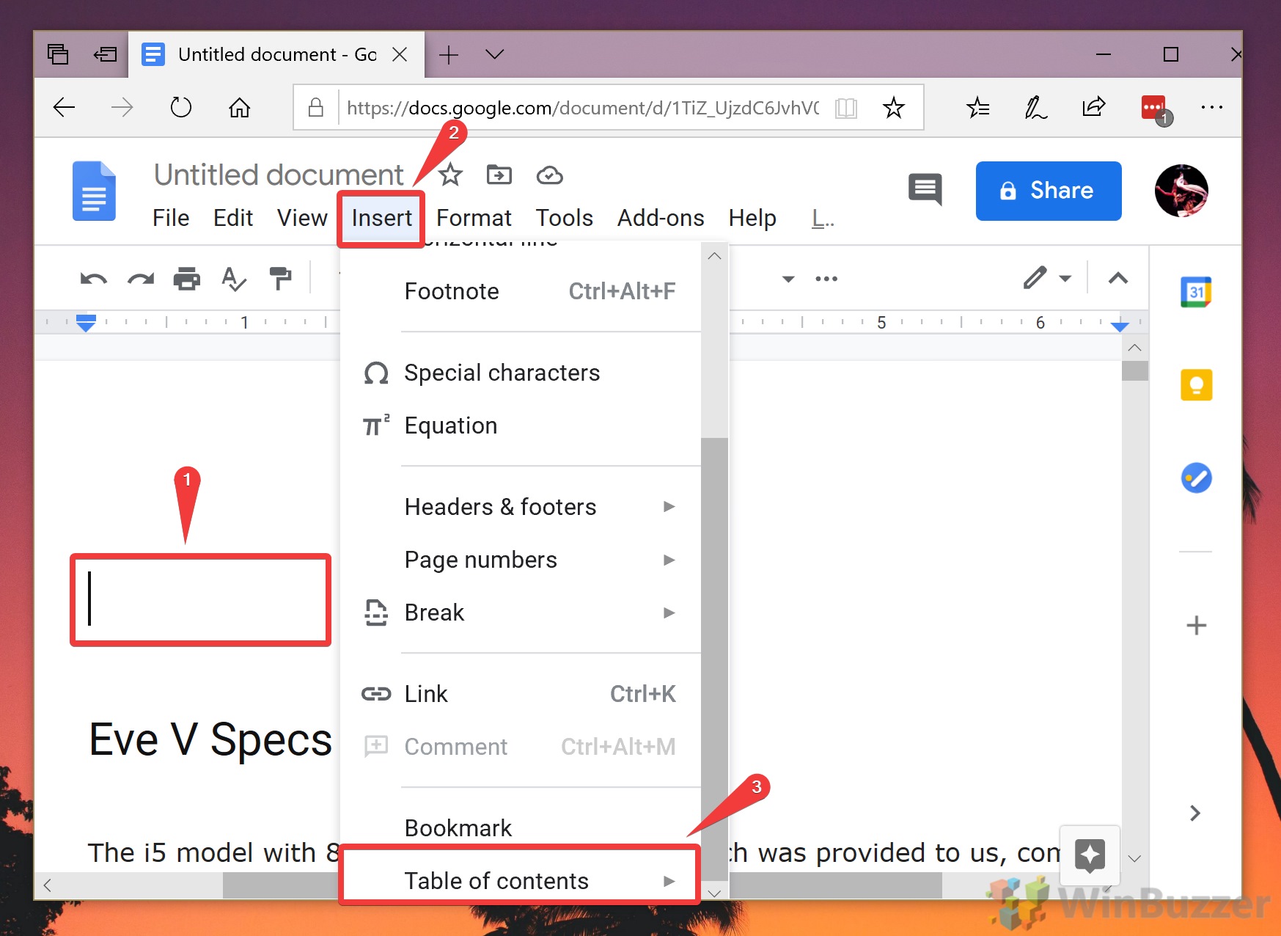This screenshot has width=1281, height=936.
Task: Toggle immersive reader in the address bar
Action: (845, 108)
